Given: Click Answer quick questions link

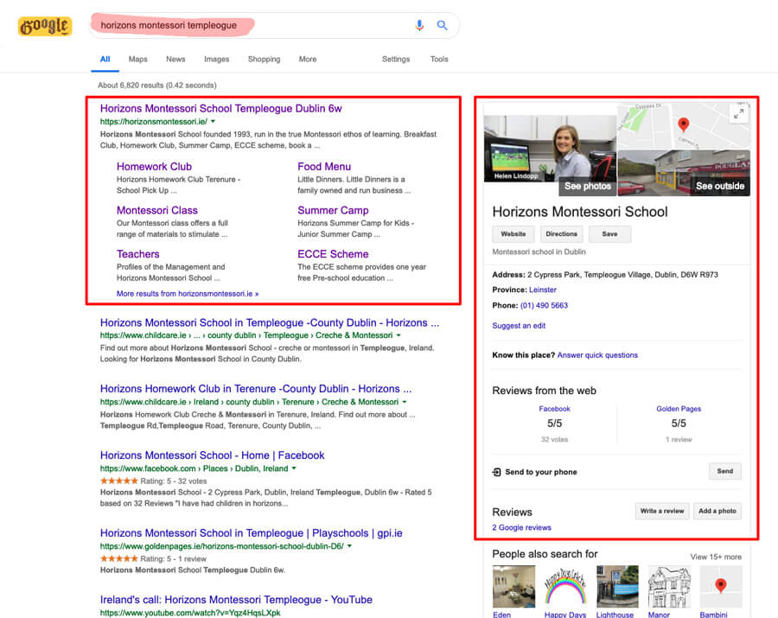Looking at the screenshot, I should (597, 355).
